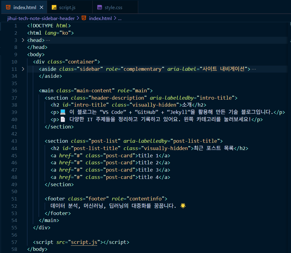
Task: Click the closing </section> tag on line 49
Action: coord(59,184)
